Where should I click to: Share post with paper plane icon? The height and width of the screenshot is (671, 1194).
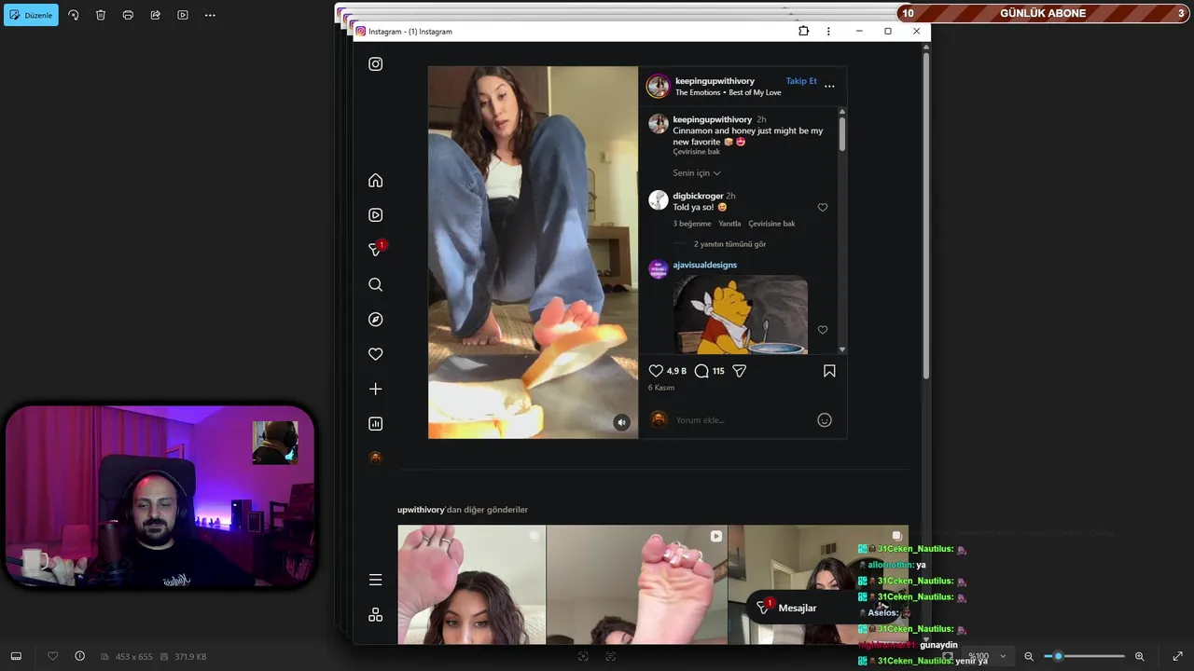click(x=739, y=371)
